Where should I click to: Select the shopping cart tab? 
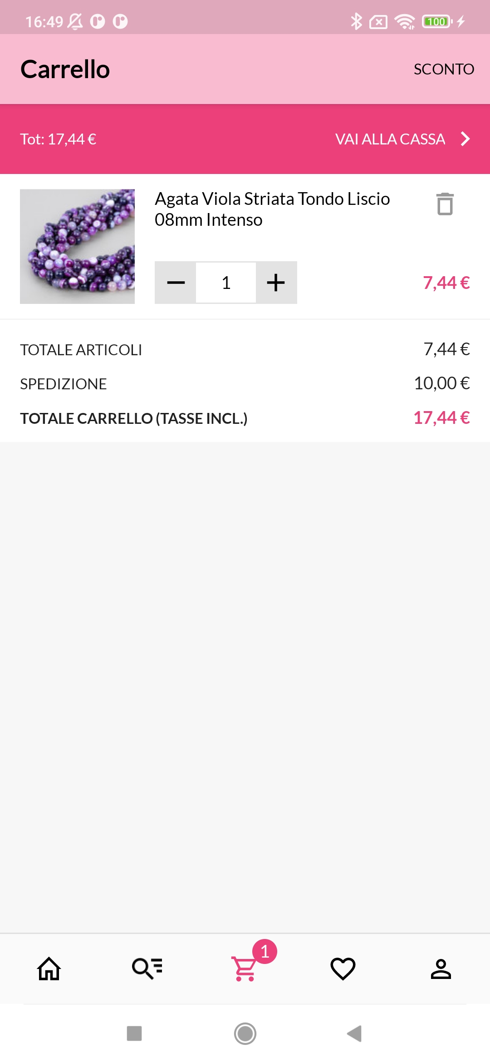(x=244, y=969)
